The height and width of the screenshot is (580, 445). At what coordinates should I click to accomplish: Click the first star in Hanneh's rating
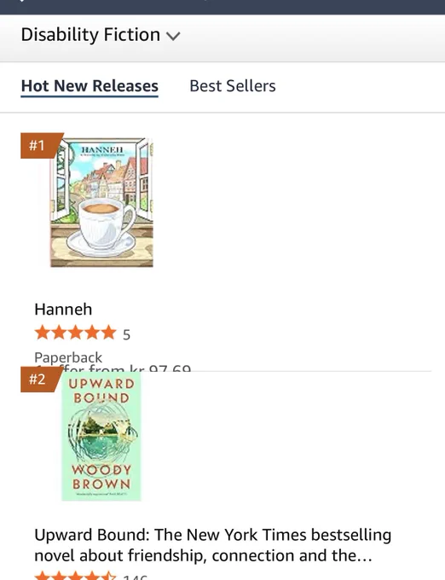(42, 333)
